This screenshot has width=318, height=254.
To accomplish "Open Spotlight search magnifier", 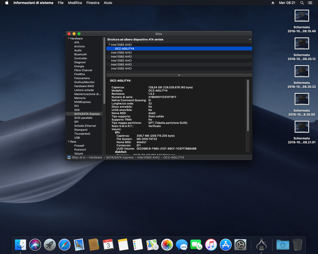I will click(x=302, y=3).
